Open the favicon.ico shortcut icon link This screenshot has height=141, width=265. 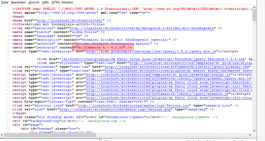pos(133,106)
